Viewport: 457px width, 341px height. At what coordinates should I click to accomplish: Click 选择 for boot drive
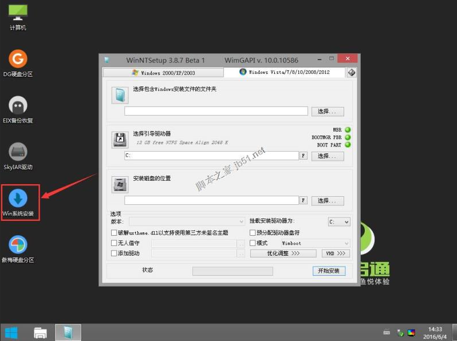point(328,156)
